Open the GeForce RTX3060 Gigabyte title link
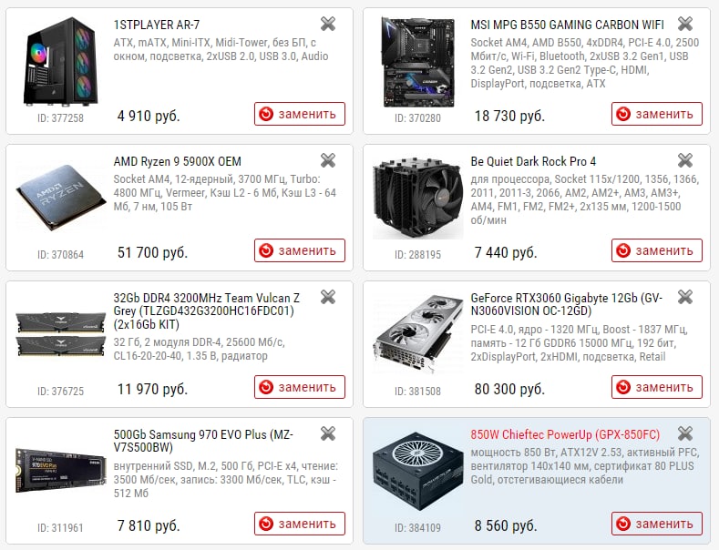Image resolution: width=719 pixels, height=550 pixels. 566,304
